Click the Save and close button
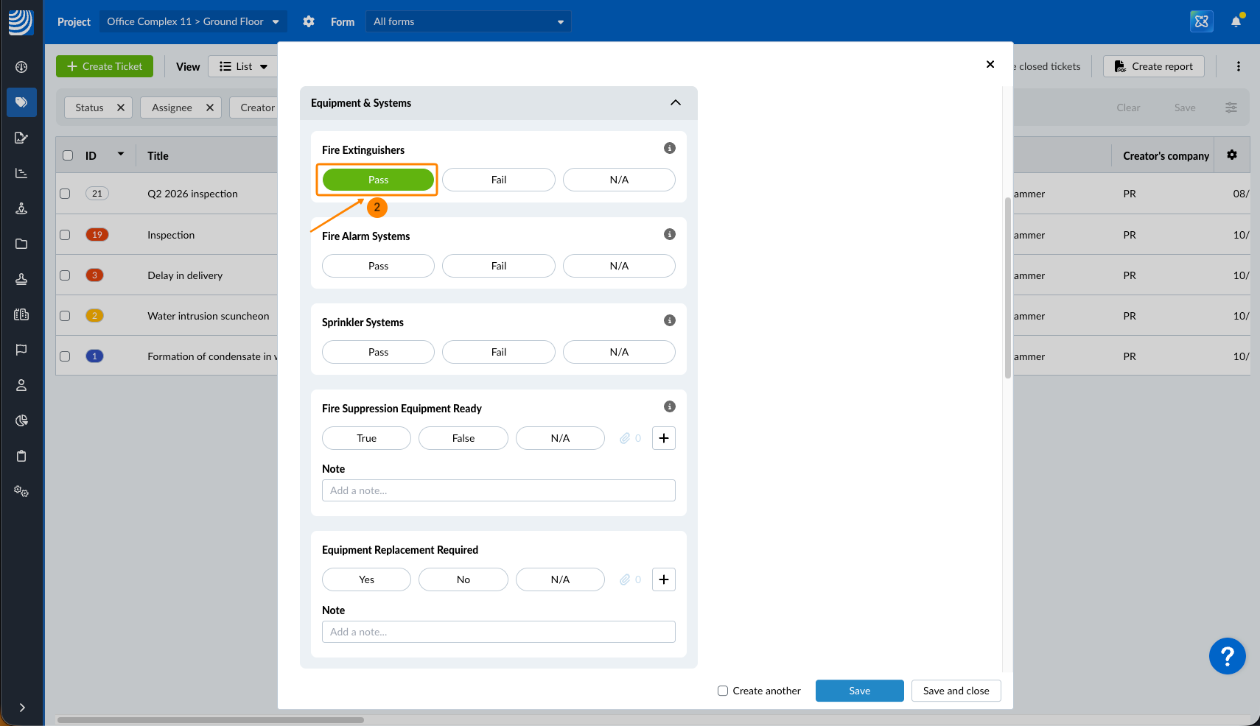 956,691
